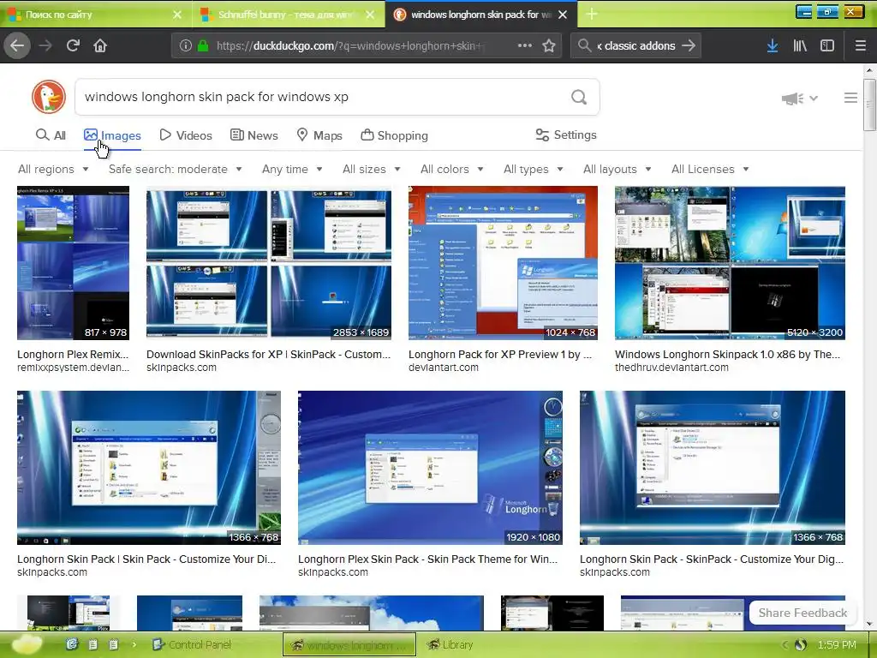This screenshot has width=877, height=658.
Task: Open page actions three-dot menu
Action: pos(525,45)
